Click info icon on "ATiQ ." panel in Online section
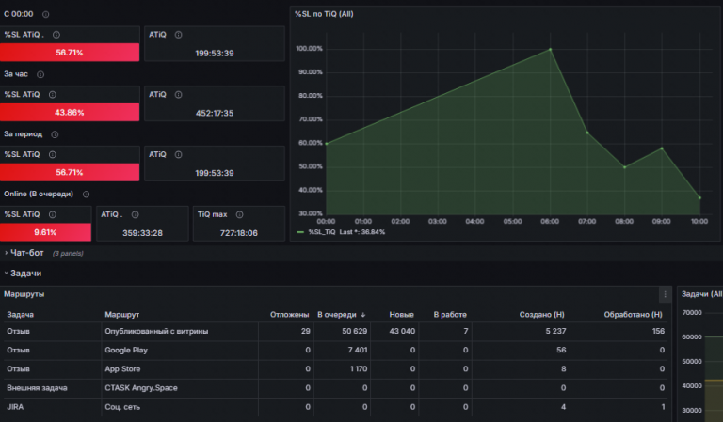Viewport: 723px width, 422px height. pos(136,214)
